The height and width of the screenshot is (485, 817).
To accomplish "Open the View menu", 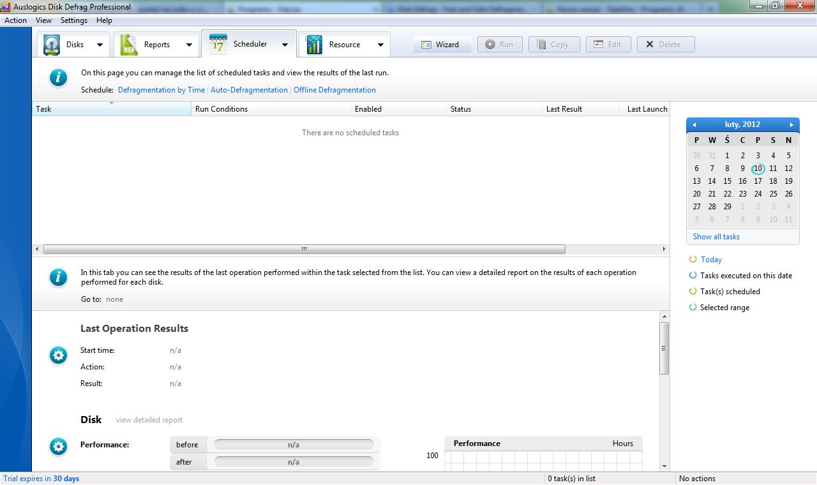I will [43, 20].
